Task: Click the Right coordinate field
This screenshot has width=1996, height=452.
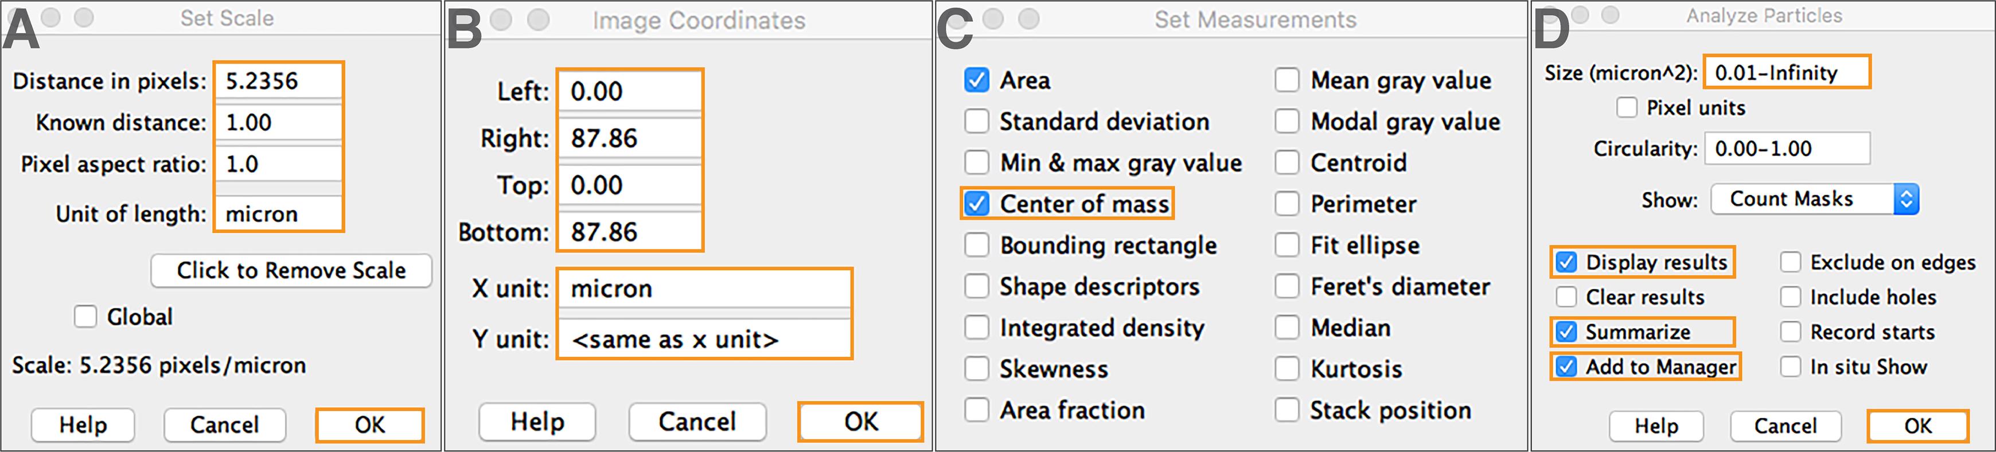Action: coord(630,138)
